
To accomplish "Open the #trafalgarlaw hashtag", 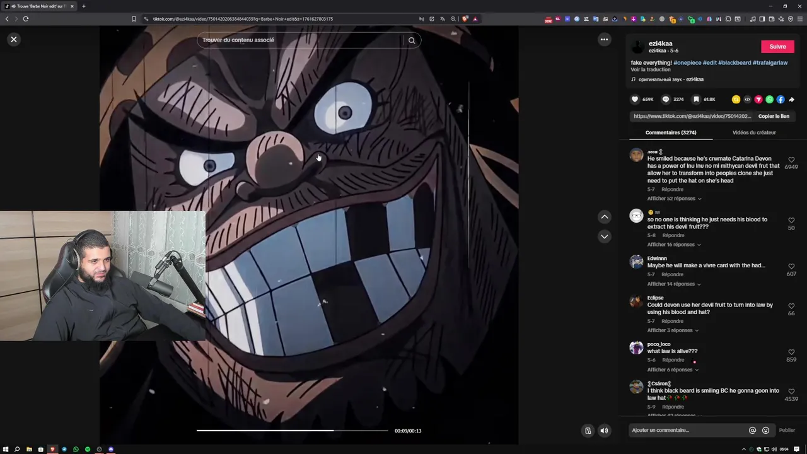I will click(770, 63).
